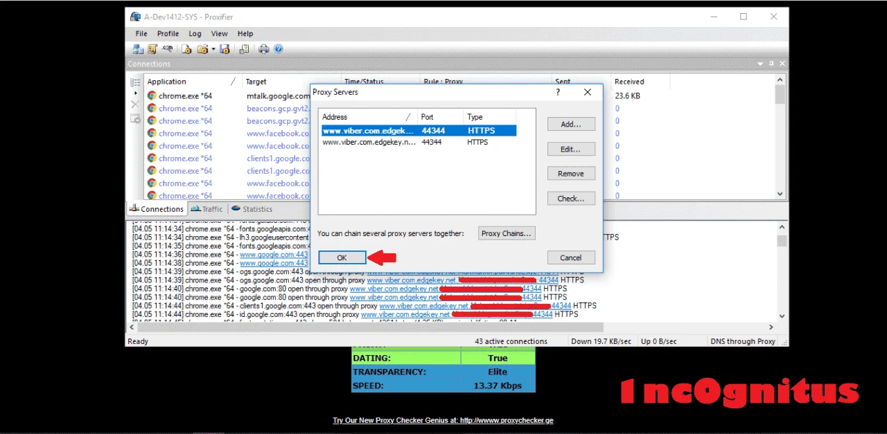Click the log pane vertical scrollbar
Viewport: 887px width, 434px height.
tap(782, 273)
